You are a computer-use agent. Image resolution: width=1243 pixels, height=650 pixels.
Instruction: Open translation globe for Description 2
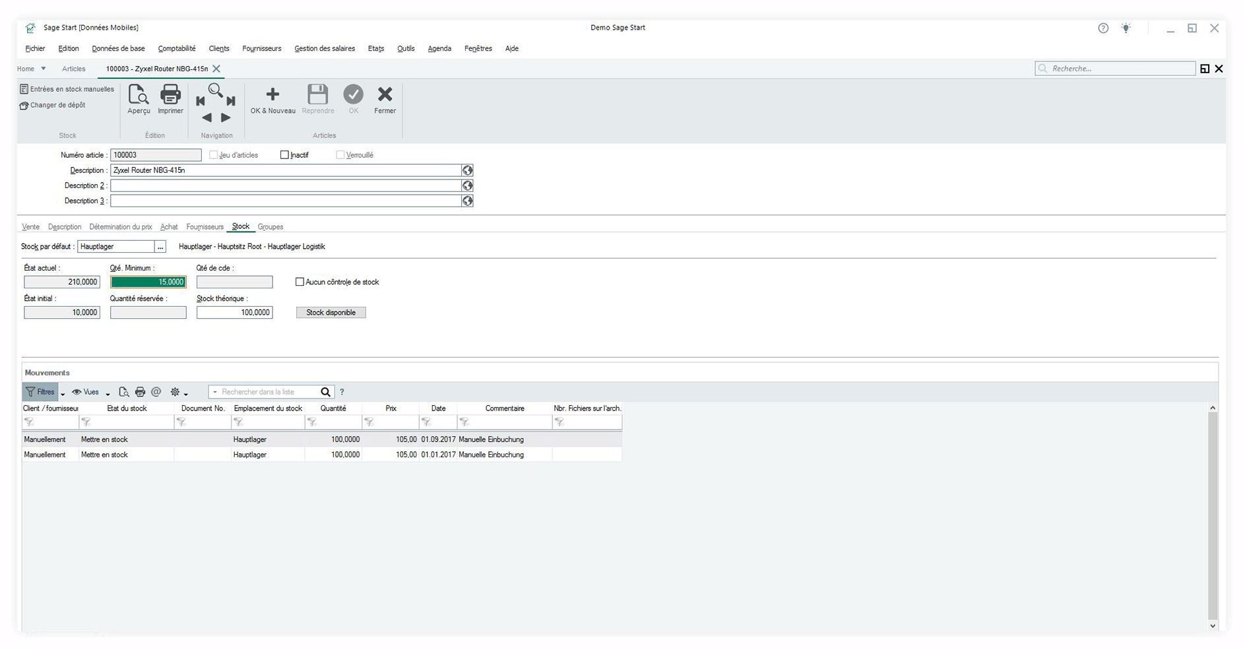468,185
